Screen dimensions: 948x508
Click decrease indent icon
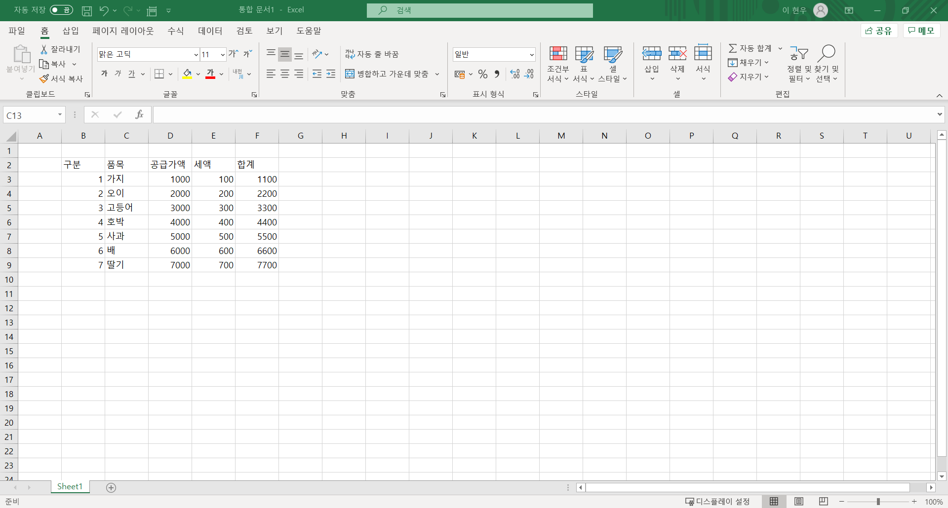pos(317,74)
